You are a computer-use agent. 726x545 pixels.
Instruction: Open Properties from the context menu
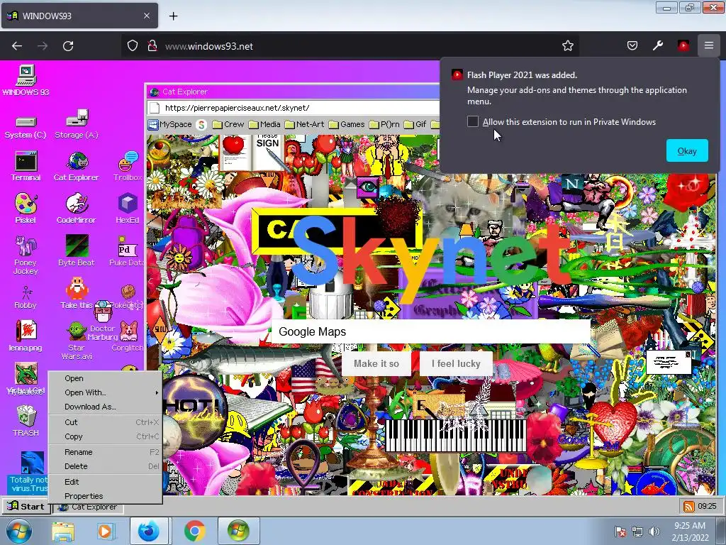(x=106, y=496)
